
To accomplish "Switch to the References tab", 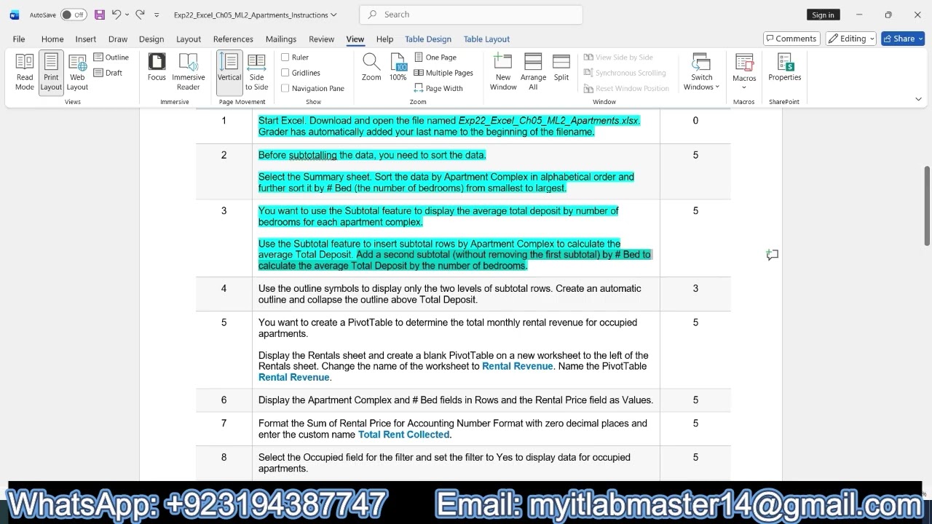I will pyautogui.click(x=233, y=39).
